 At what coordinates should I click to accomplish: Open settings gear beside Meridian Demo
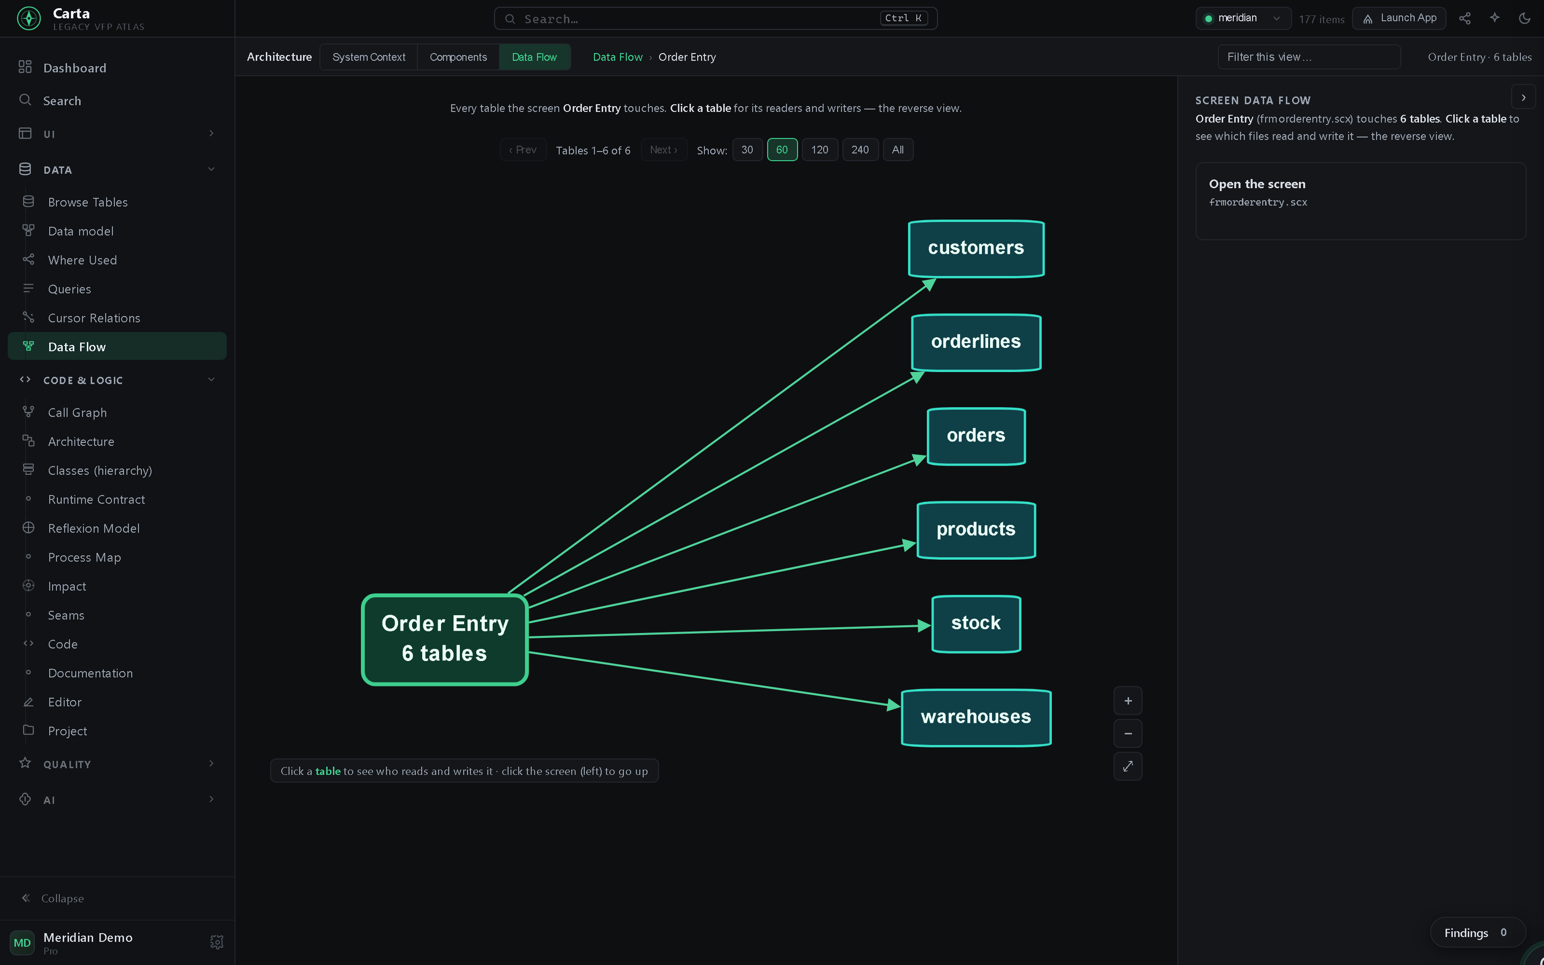pos(216,942)
